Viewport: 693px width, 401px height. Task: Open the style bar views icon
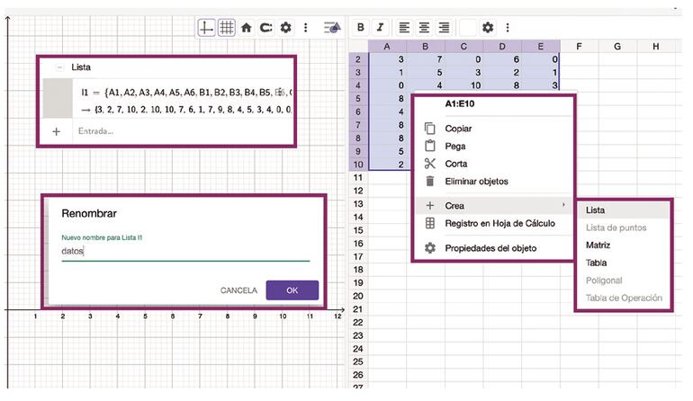click(332, 28)
